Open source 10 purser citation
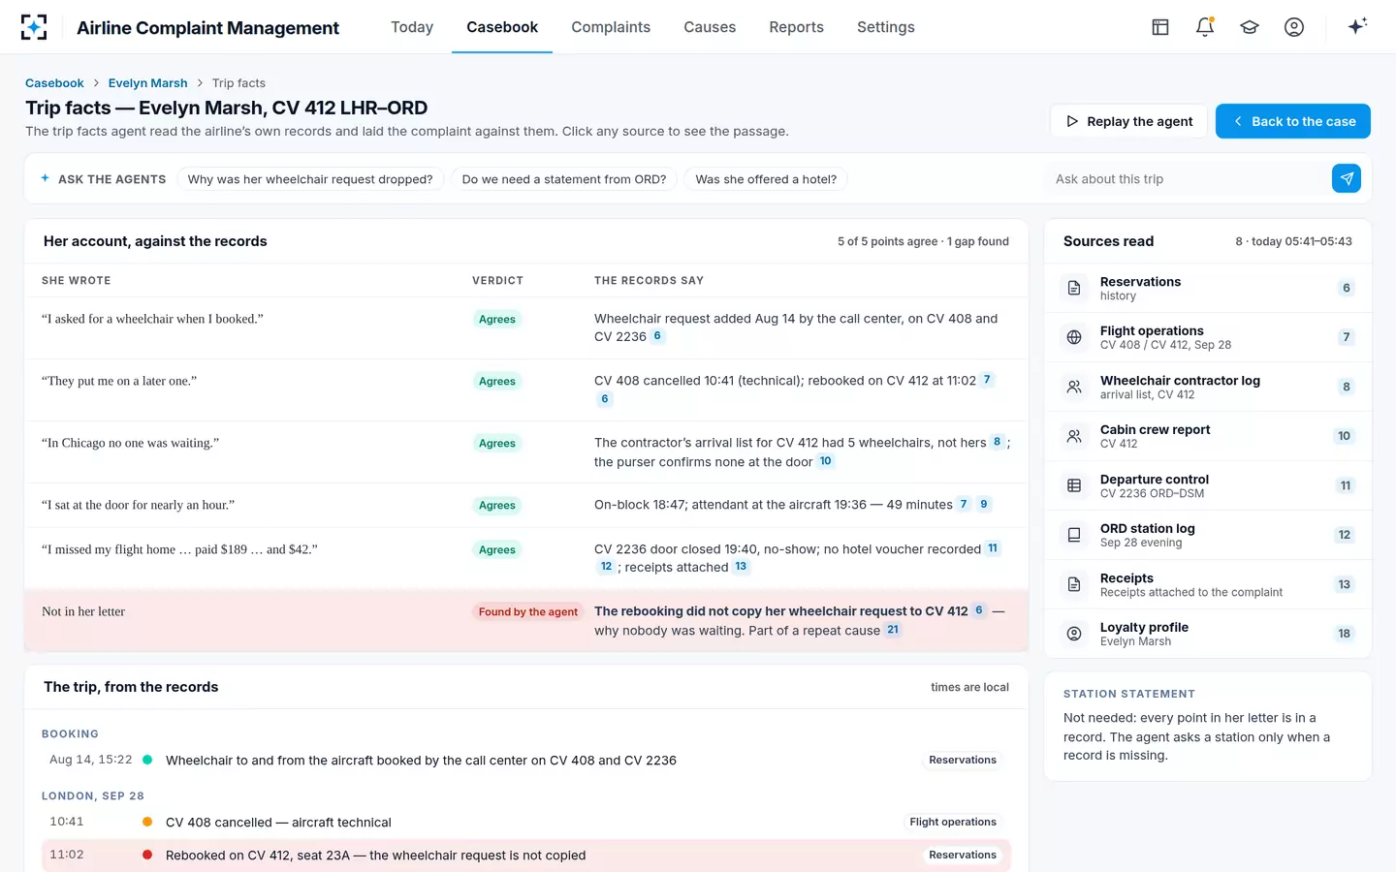This screenshot has height=872, width=1396. point(826,461)
